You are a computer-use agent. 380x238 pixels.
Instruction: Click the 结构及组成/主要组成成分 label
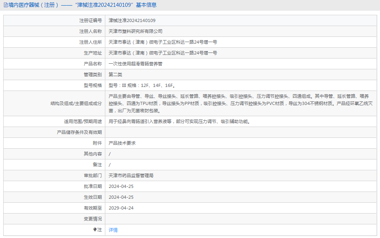point(76,104)
